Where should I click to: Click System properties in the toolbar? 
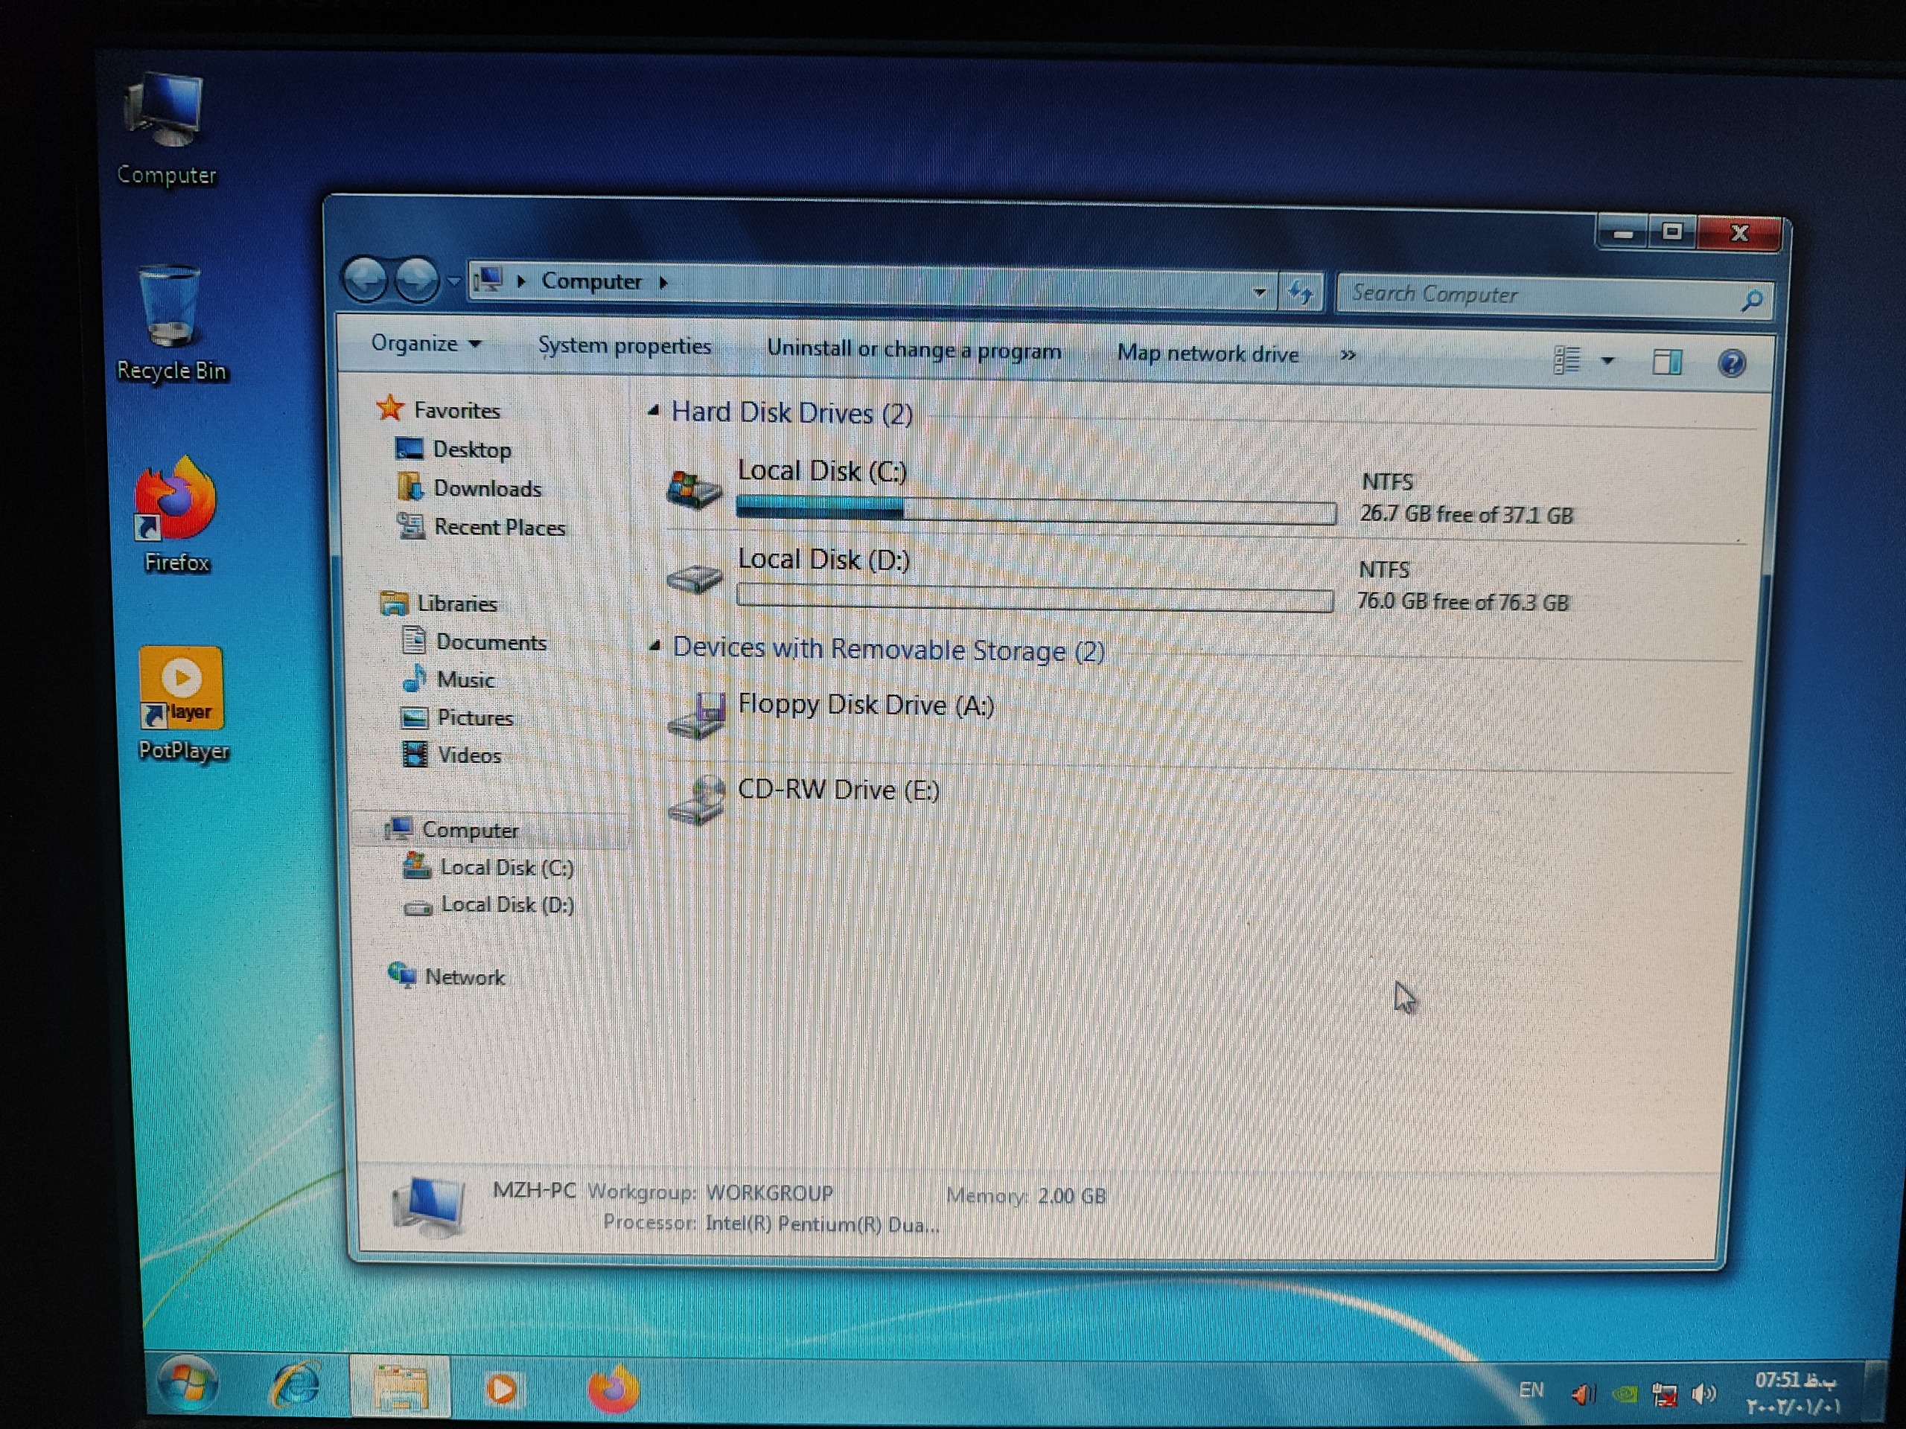tap(624, 346)
